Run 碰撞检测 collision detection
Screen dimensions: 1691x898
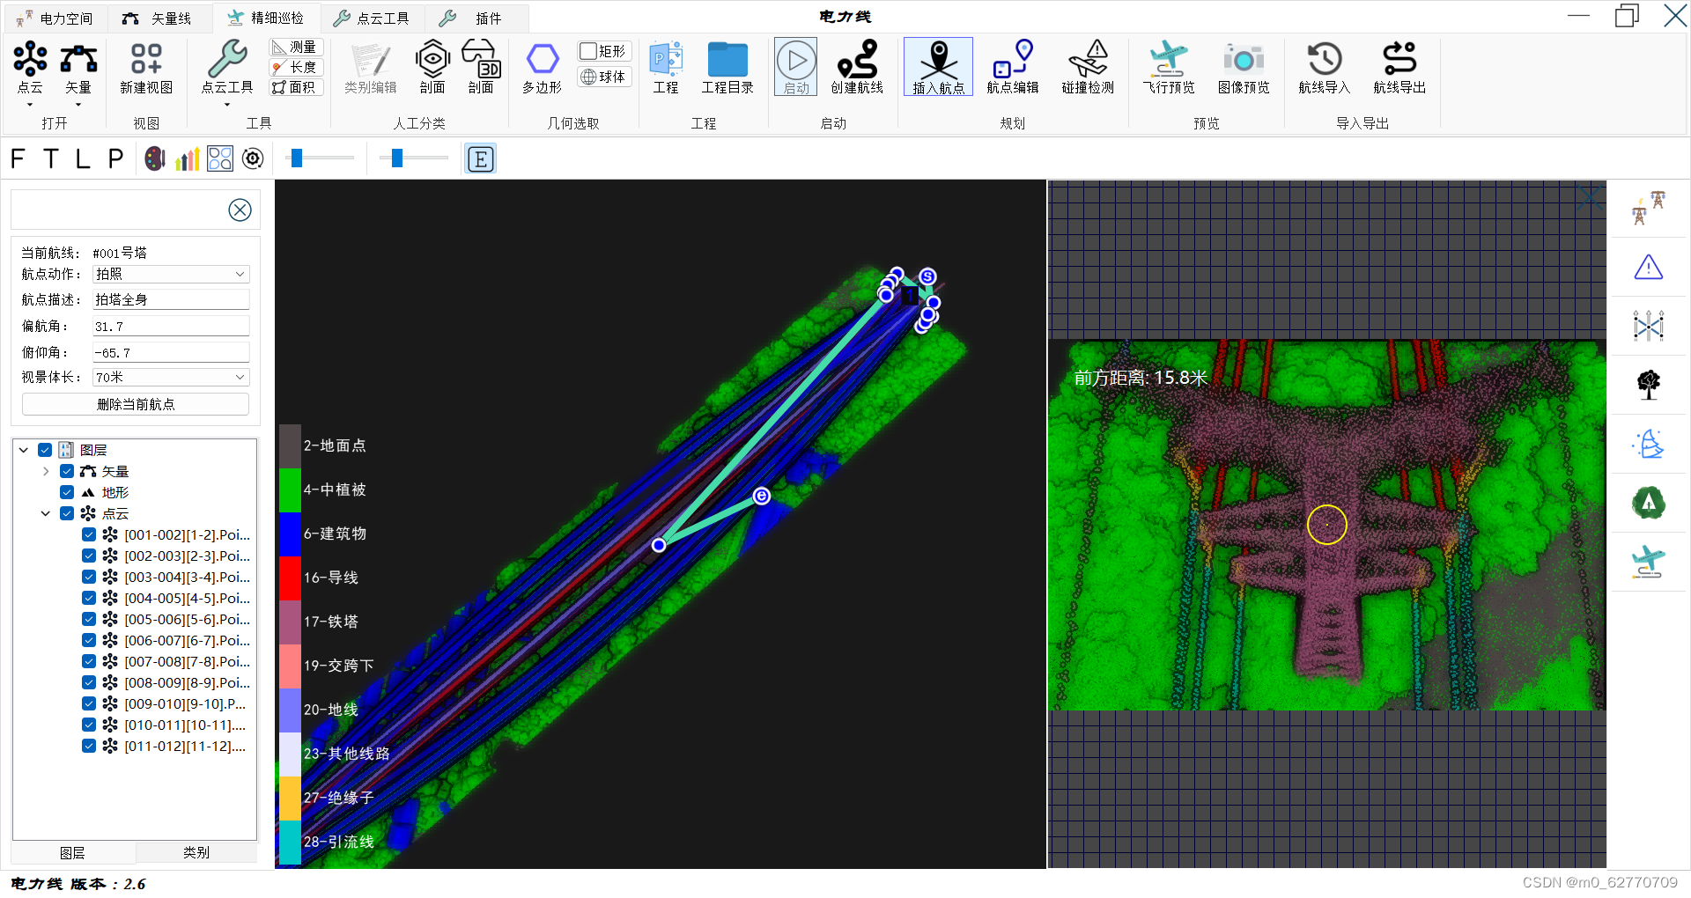click(x=1088, y=69)
